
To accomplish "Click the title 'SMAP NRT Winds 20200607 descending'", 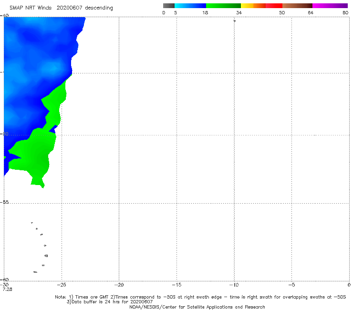I will [x=61, y=8].
